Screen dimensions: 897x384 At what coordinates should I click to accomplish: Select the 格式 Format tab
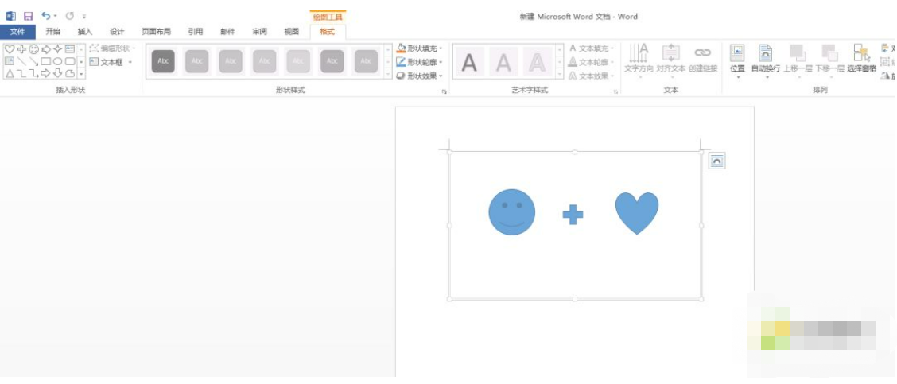pyautogui.click(x=327, y=32)
